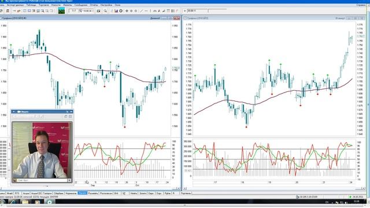Switch to the Золото tab
This screenshot has width=370, height=208.
[x=143, y=193]
